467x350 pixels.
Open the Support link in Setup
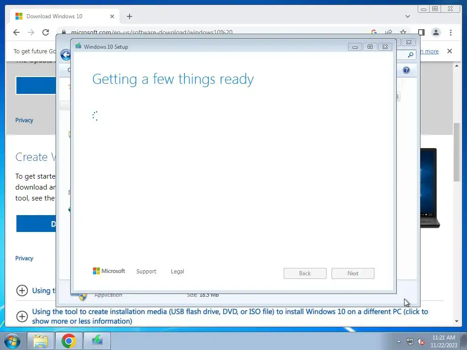click(146, 272)
